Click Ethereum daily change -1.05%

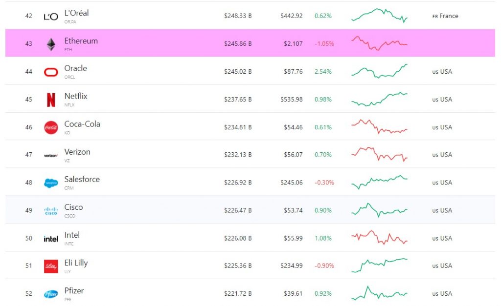coord(324,43)
